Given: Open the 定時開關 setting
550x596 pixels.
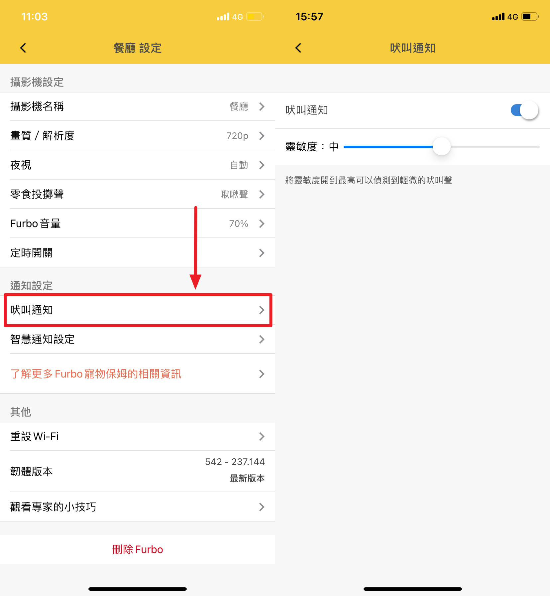Looking at the screenshot, I should pyautogui.click(x=138, y=253).
